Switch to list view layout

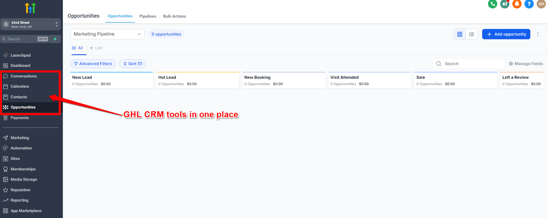[x=472, y=34]
